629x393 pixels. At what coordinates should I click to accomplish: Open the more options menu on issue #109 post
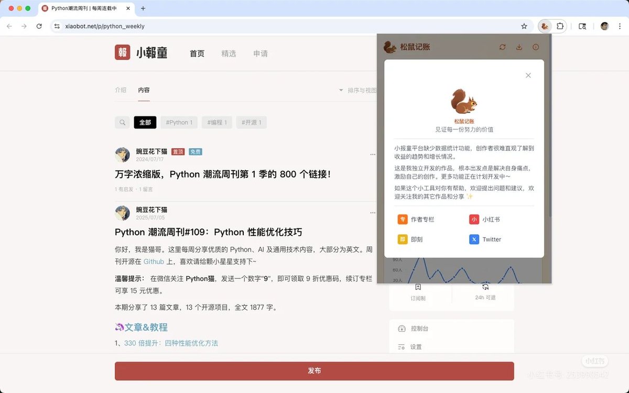373,212
